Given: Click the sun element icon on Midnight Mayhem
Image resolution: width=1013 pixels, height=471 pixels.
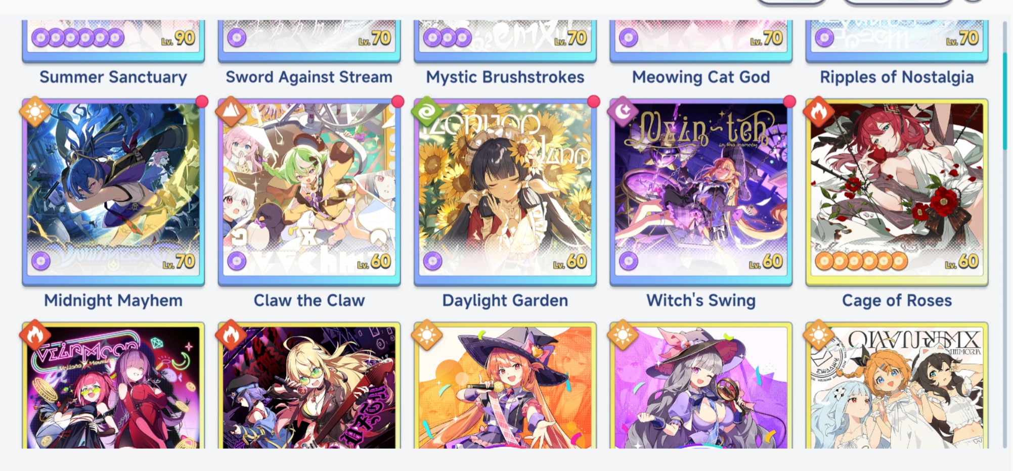Looking at the screenshot, I should pyautogui.click(x=35, y=111).
